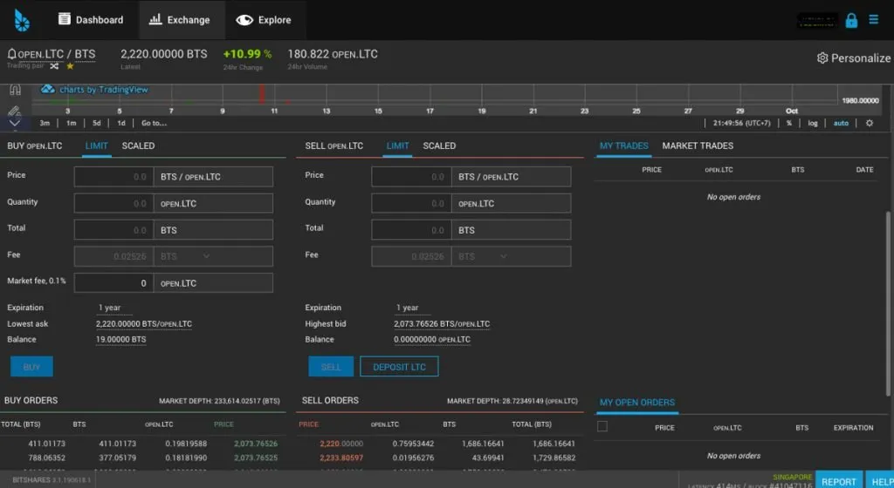Click the right panel vertical scrollbar

point(888,303)
